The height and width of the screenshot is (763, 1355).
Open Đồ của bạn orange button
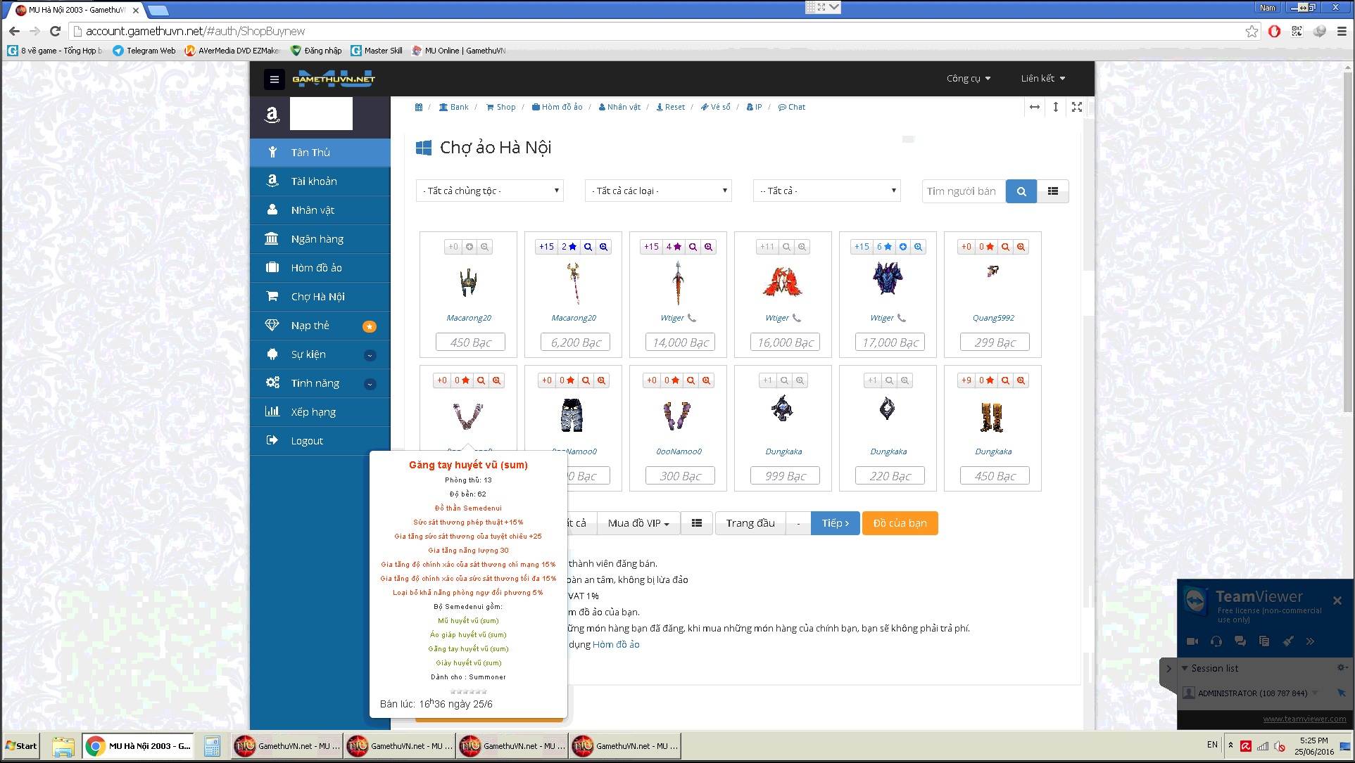tap(900, 523)
